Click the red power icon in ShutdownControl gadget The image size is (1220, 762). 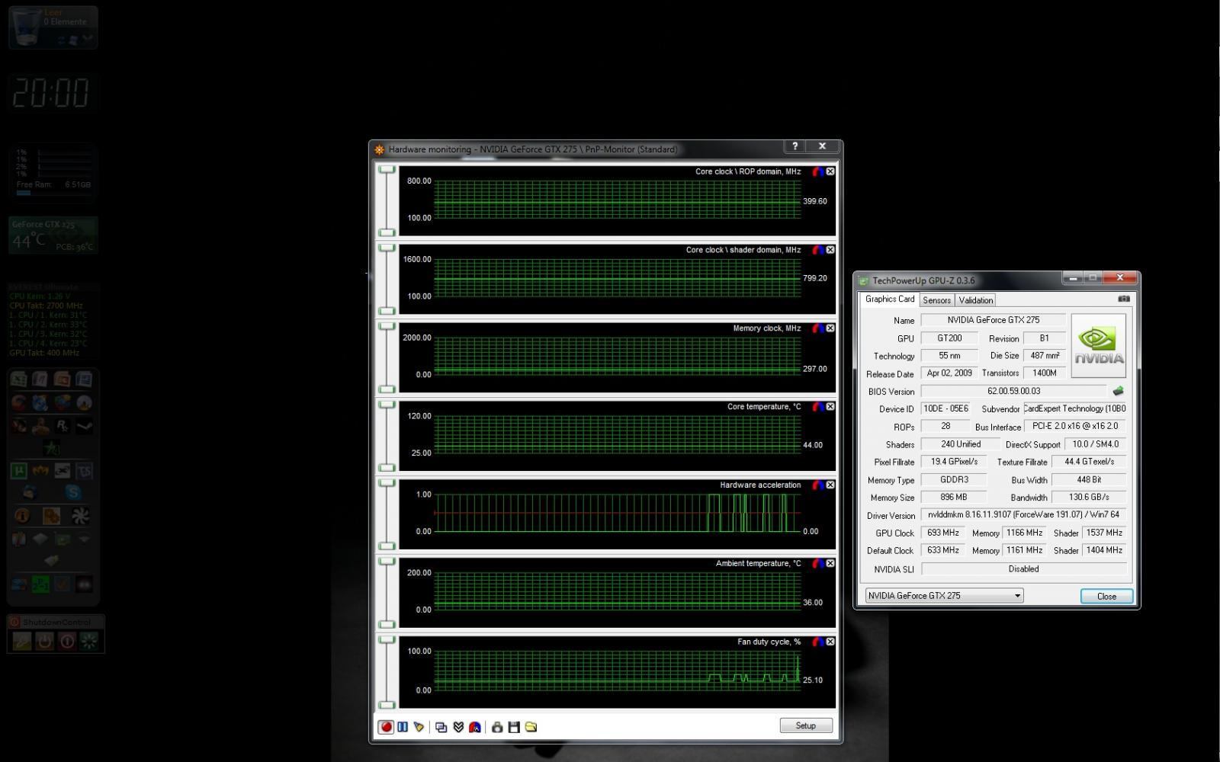pos(67,641)
